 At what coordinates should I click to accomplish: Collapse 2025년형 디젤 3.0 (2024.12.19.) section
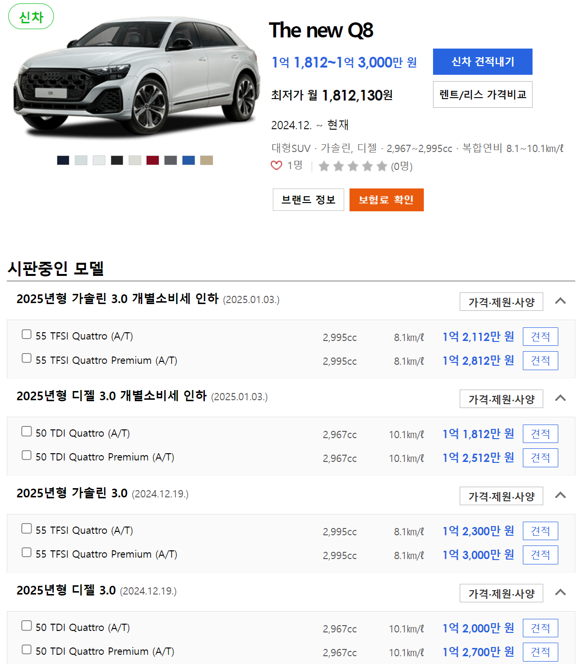tap(560, 592)
